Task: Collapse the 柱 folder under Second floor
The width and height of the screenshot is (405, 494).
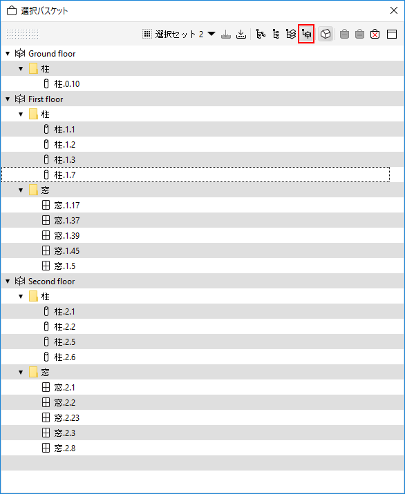Action: pyautogui.click(x=21, y=296)
